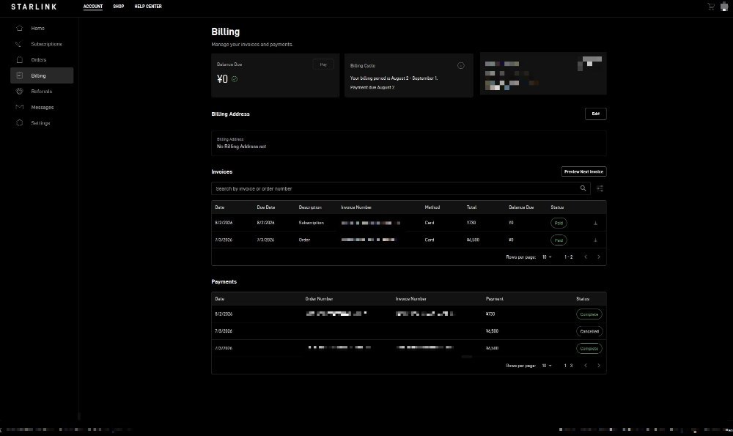Click the Home icon in sidebar
733x436 pixels.
click(x=19, y=28)
